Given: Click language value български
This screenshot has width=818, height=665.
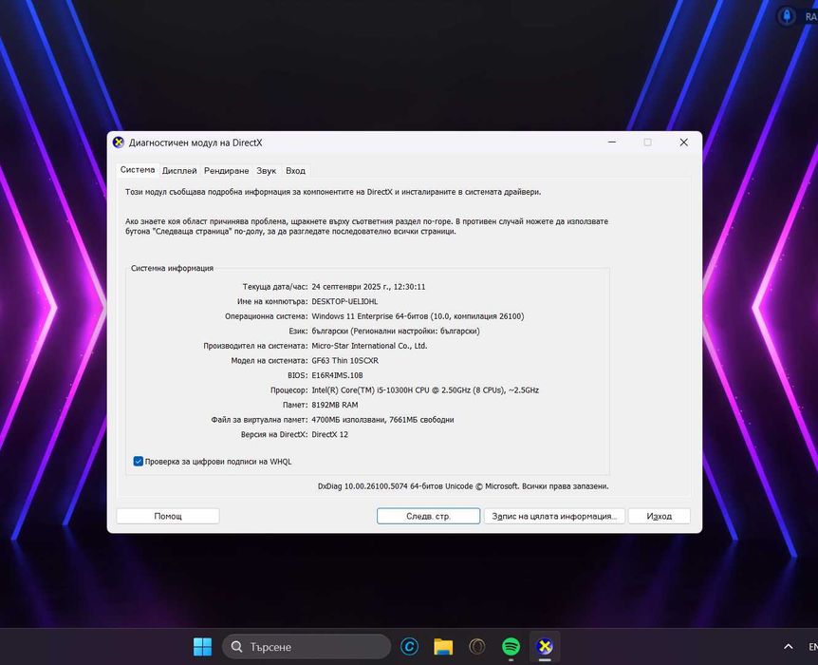Looking at the screenshot, I should click(396, 332).
